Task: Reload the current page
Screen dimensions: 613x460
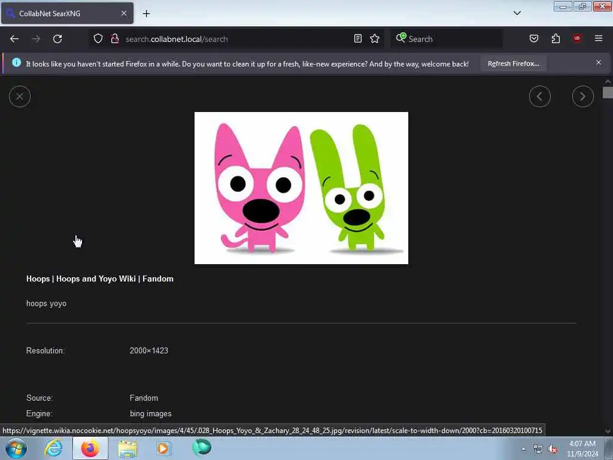Action: [57, 39]
